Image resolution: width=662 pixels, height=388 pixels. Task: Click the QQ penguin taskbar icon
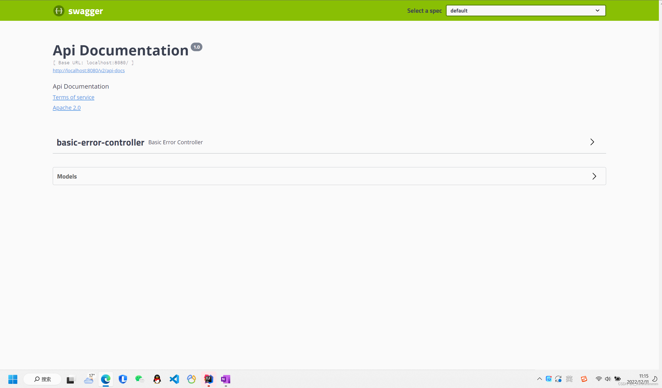(157, 379)
